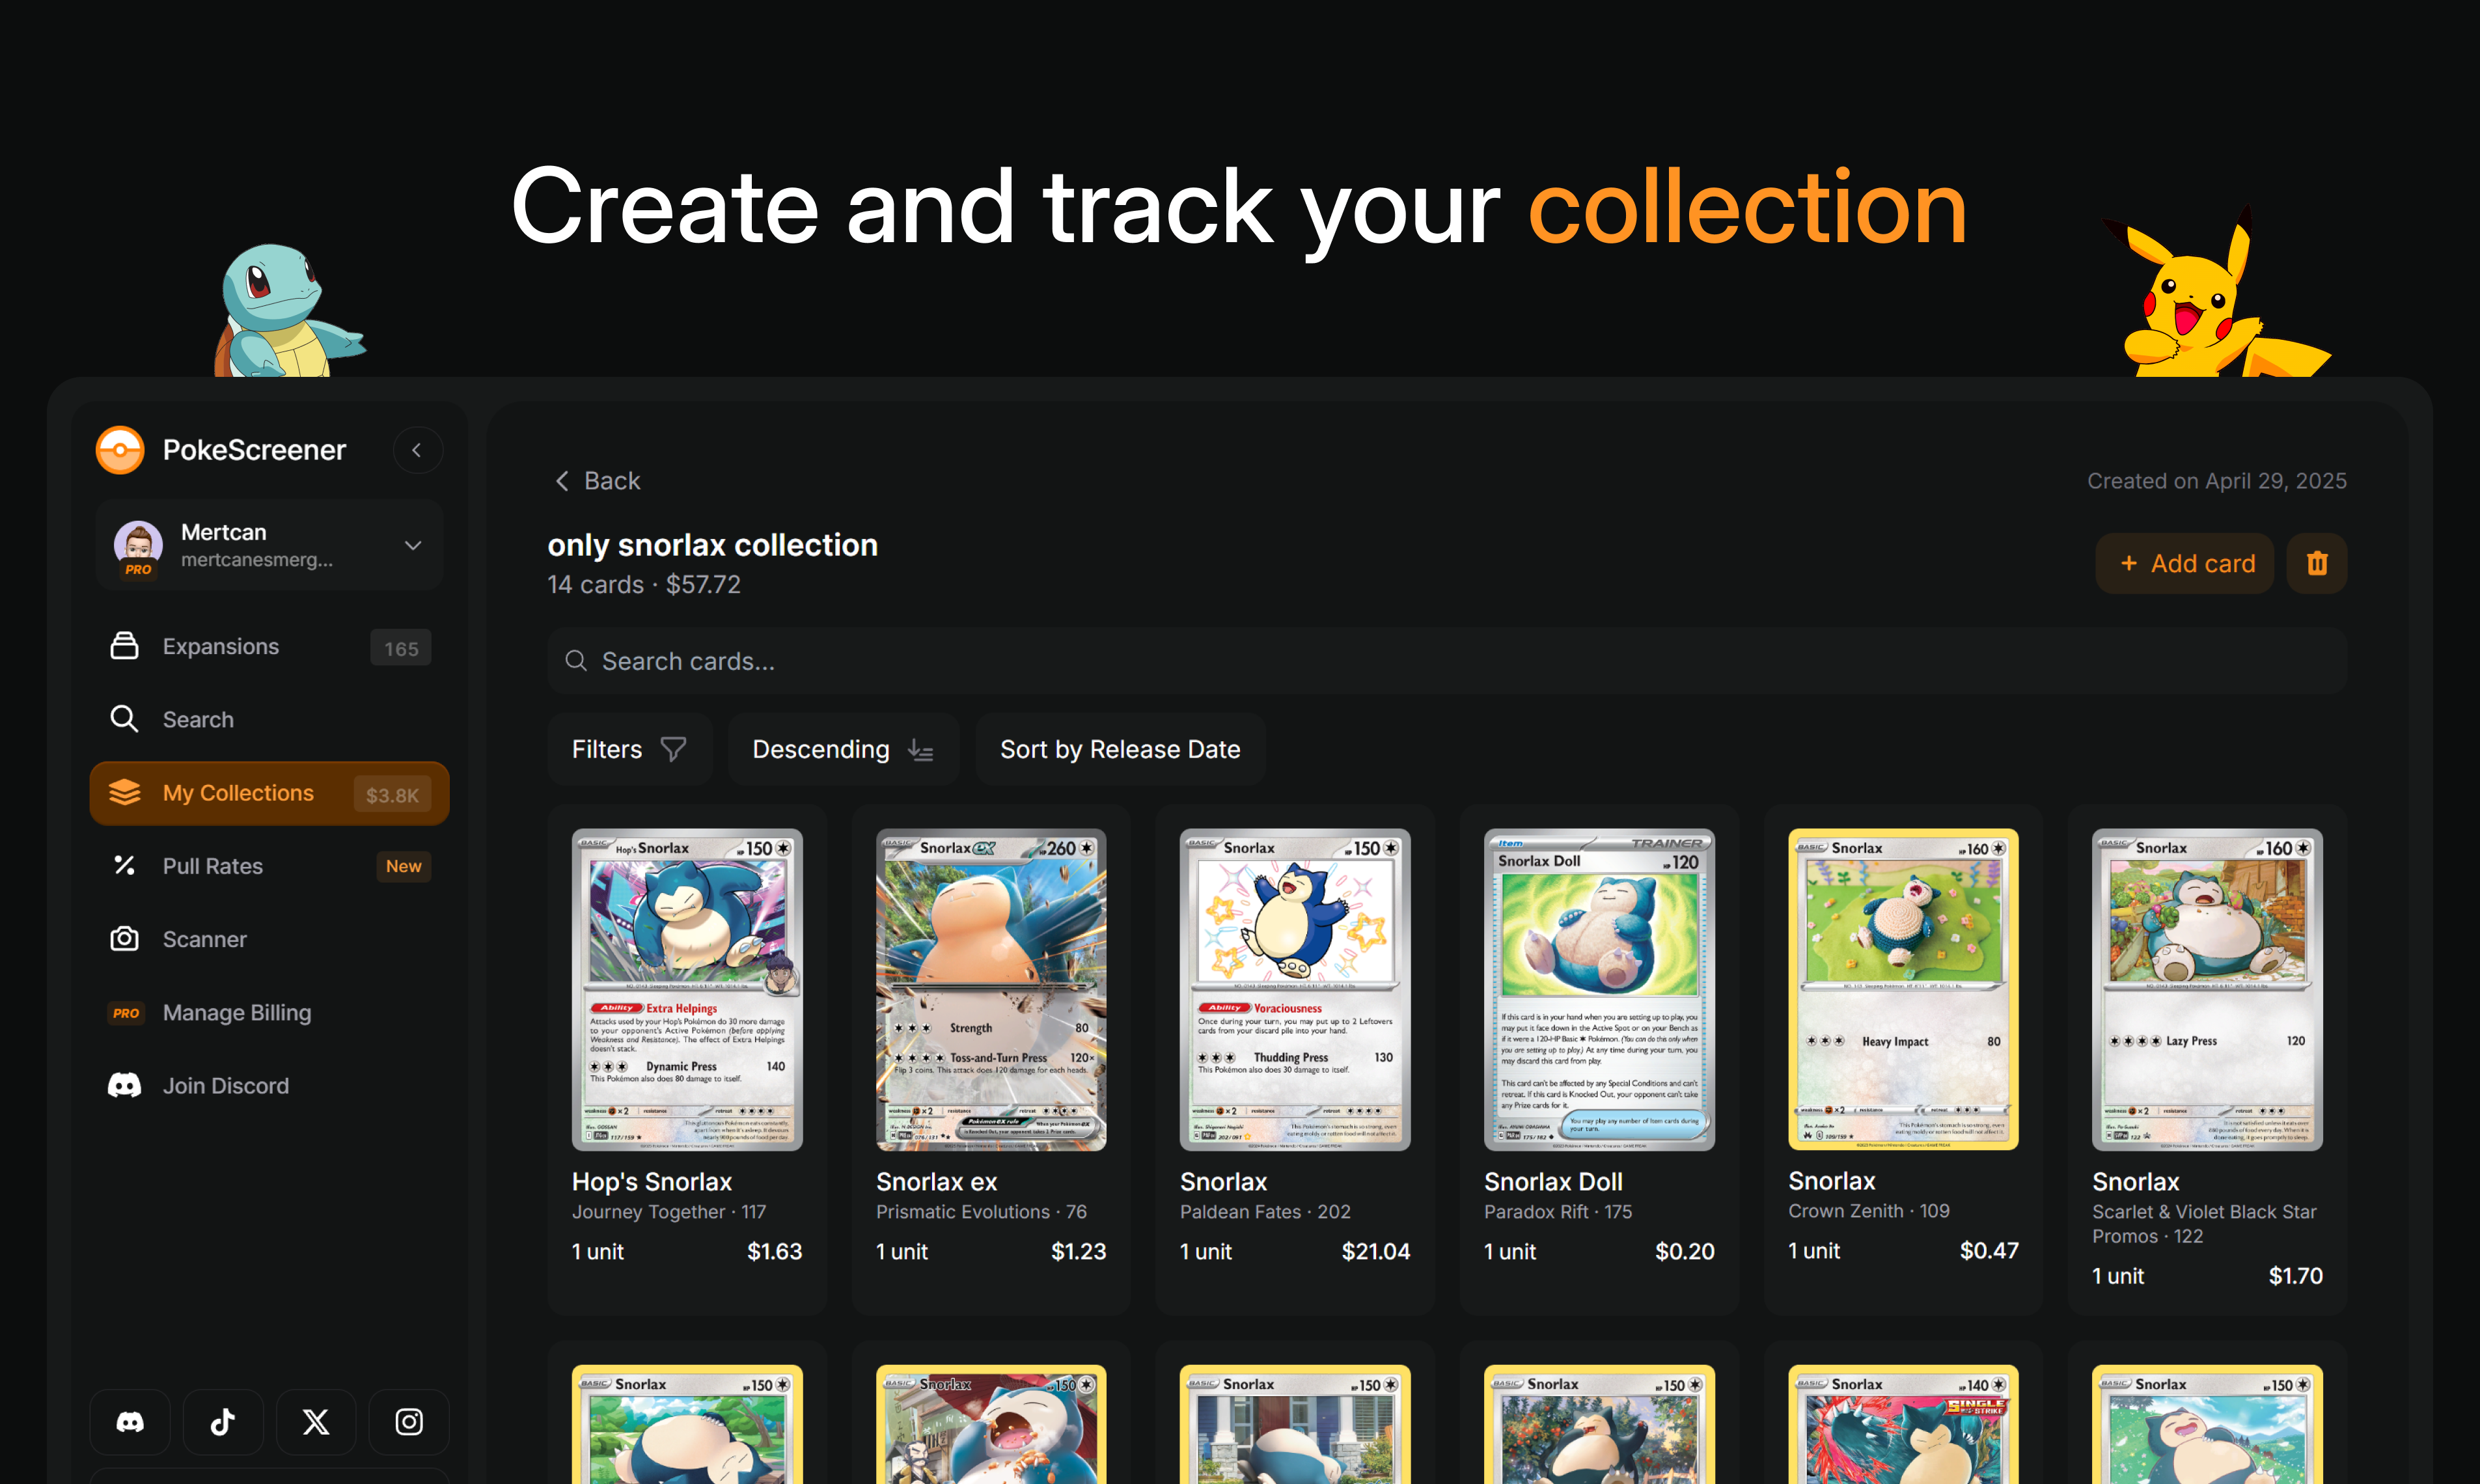Click the $3.8K badge on My Collections
Screen dimensions: 2480x1484
[392, 795]
